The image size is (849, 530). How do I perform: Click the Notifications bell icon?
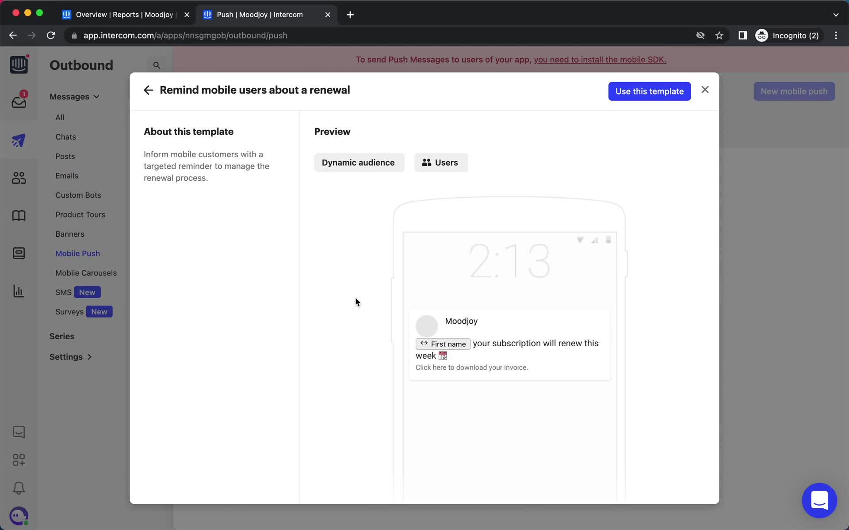[x=18, y=488]
